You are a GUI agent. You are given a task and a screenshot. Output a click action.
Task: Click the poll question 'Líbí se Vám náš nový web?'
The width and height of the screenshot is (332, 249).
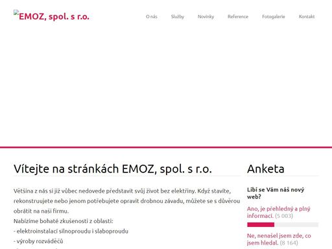(x=276, y=193)
